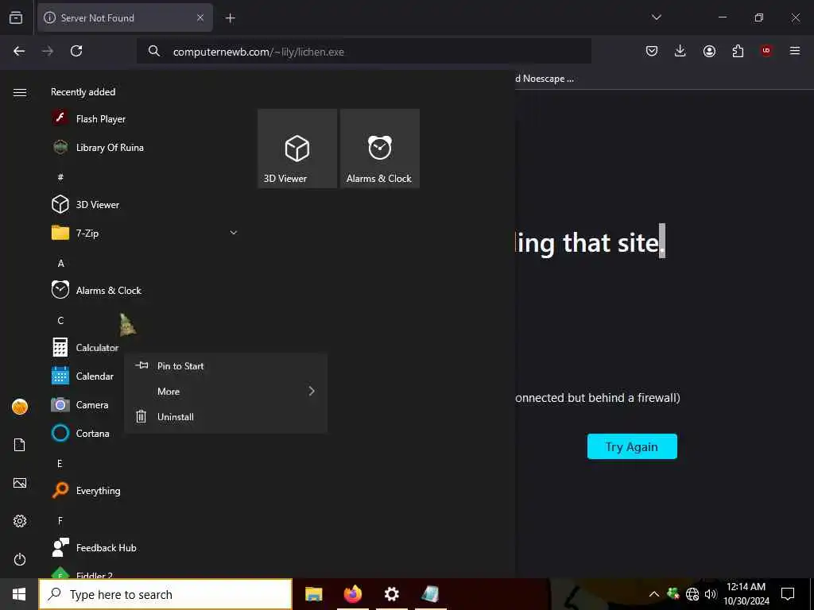Launch Library Of Ruina app

coord(98,147)
